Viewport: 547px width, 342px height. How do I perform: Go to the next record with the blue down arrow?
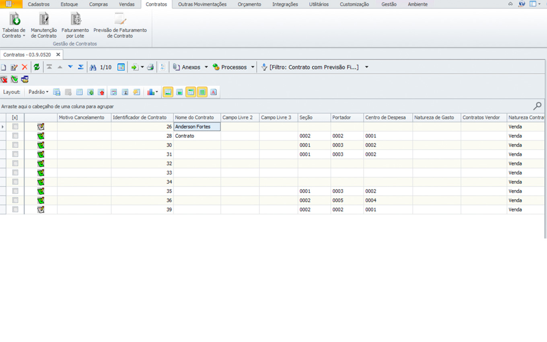[70, 67]
